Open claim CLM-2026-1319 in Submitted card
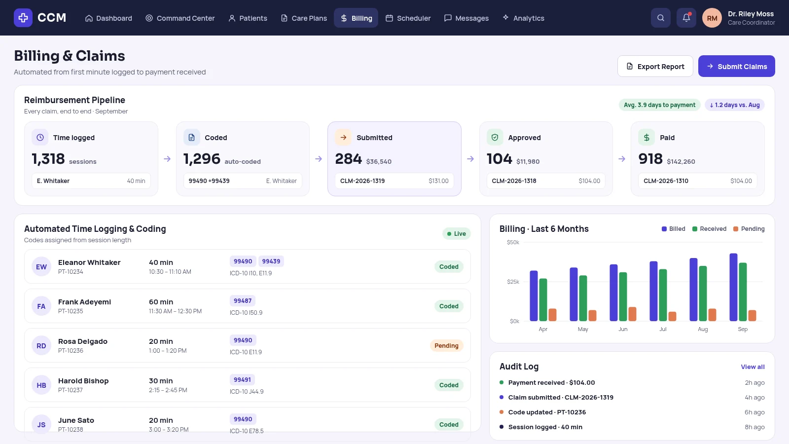This screenshot has height=444, width=789. coord(394,181)
